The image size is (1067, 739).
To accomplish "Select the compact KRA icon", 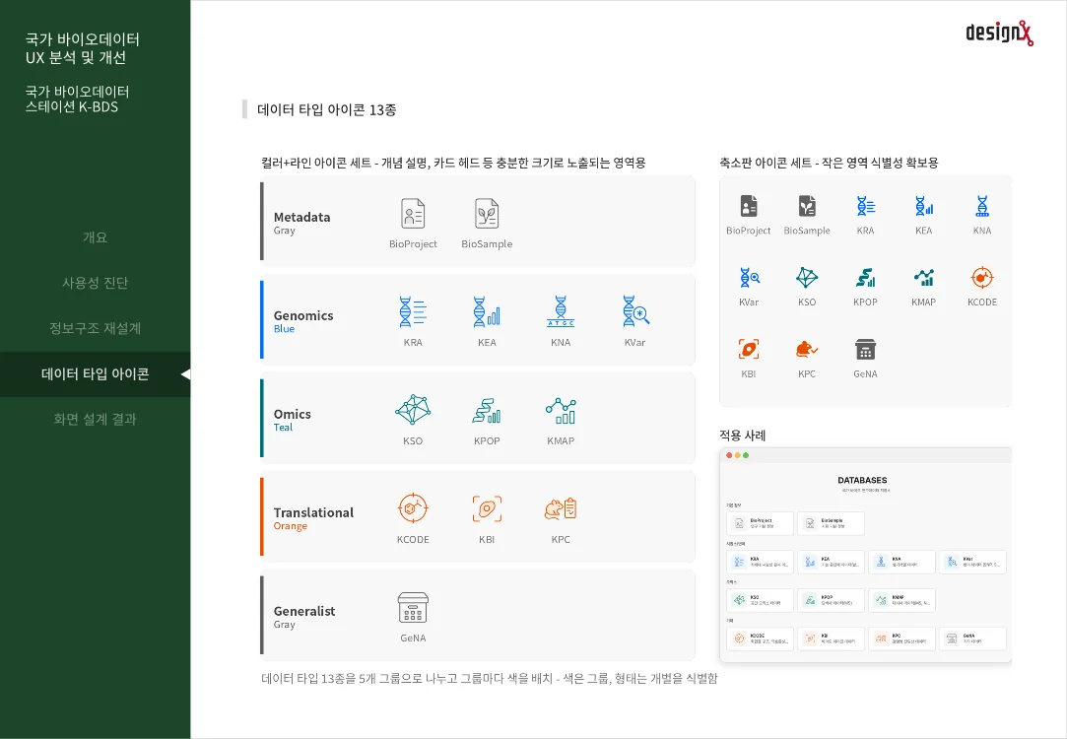I will coord(866,206).
